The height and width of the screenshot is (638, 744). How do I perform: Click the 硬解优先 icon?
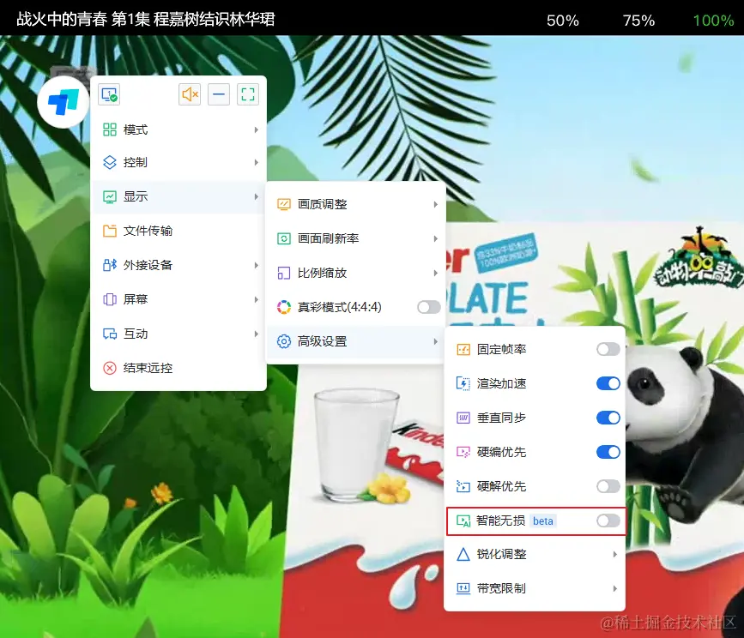pos(463,486)
